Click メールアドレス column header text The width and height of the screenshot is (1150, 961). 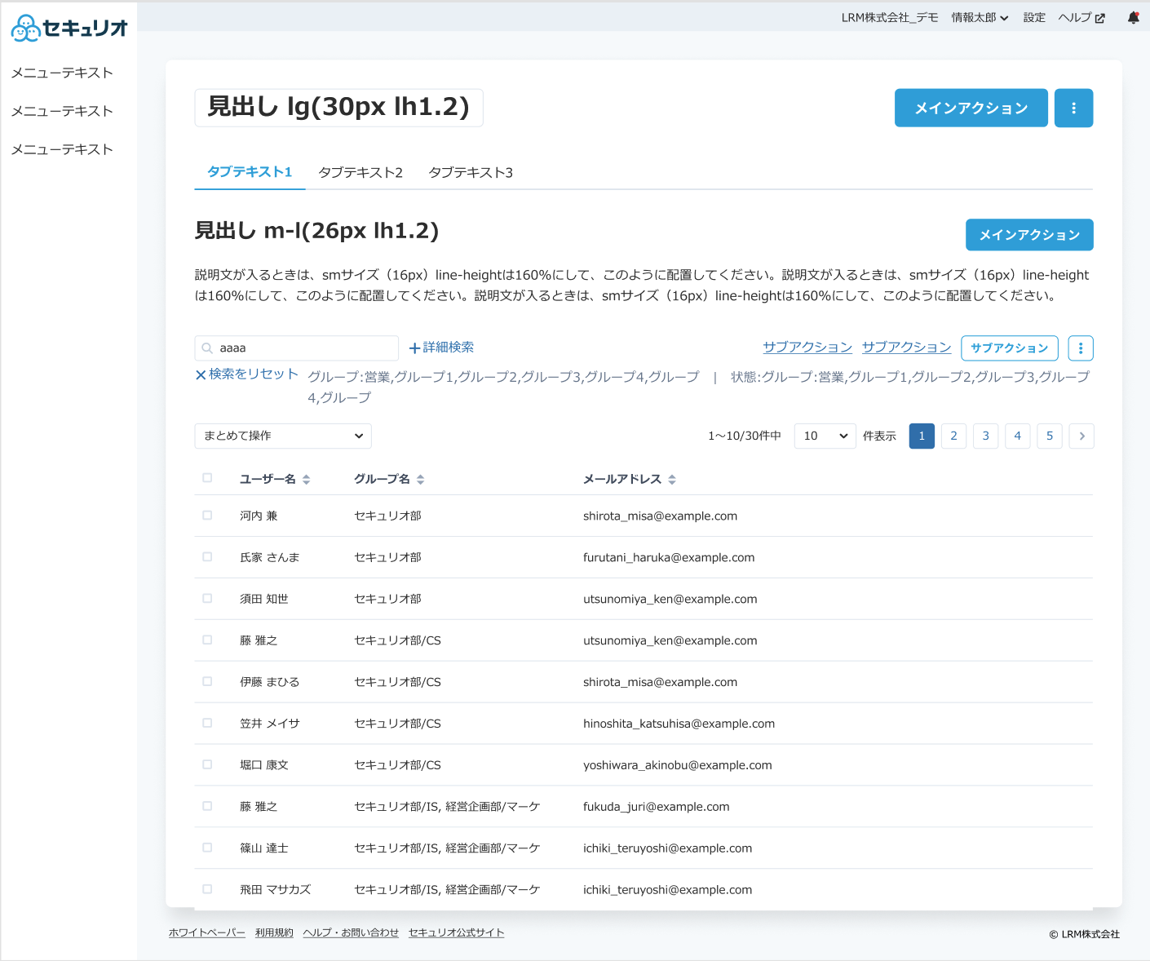[x=622, y=480]
